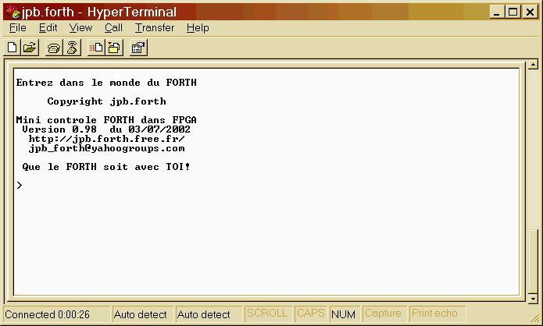Click the vertical scrollbar thumb

coord(533,261)
